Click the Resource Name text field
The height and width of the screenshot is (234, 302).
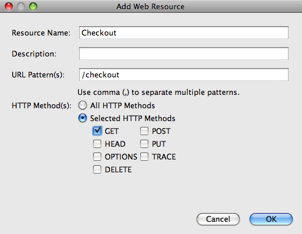tap(184, 33)
